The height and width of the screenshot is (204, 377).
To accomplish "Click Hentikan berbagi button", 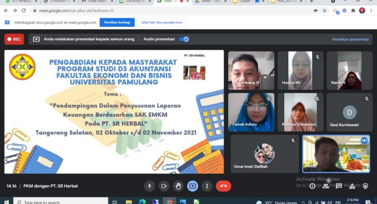I will click(117, 22).
